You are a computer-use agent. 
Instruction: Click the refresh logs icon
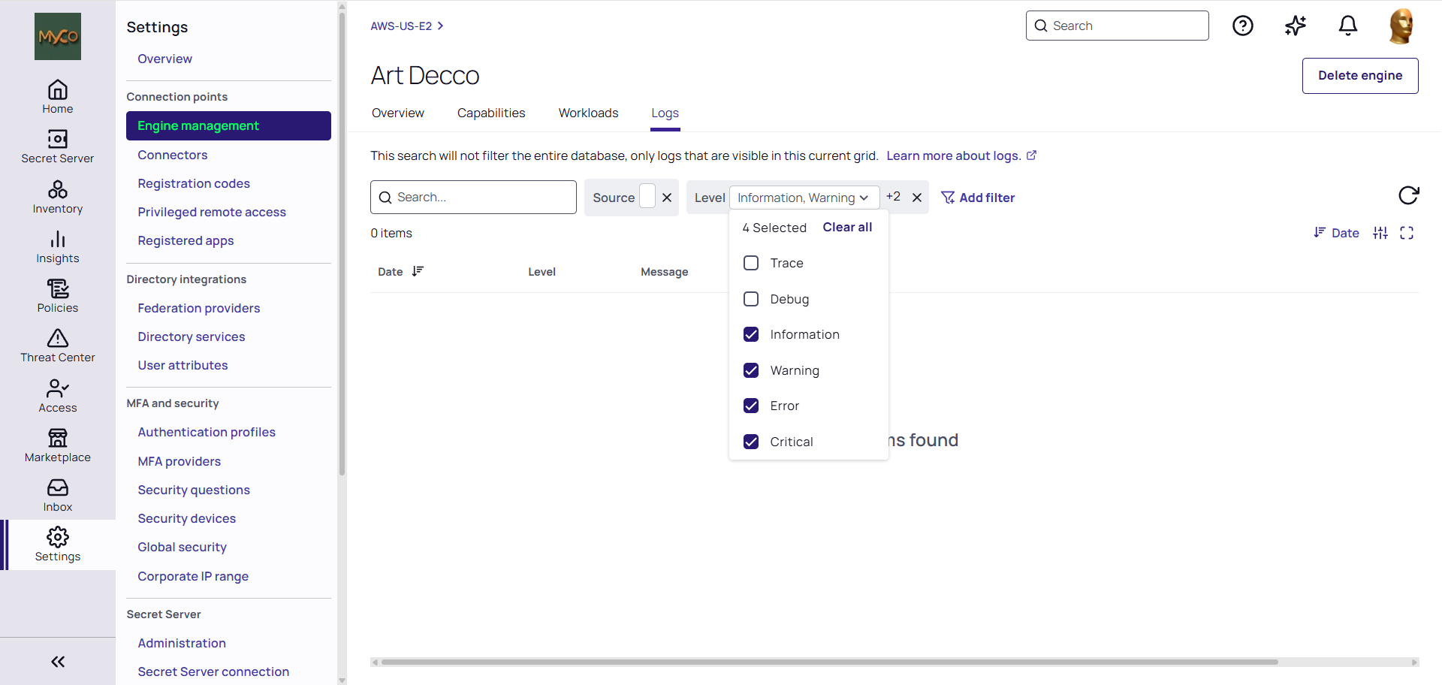pyautogui.click(x=1408, y=196)
